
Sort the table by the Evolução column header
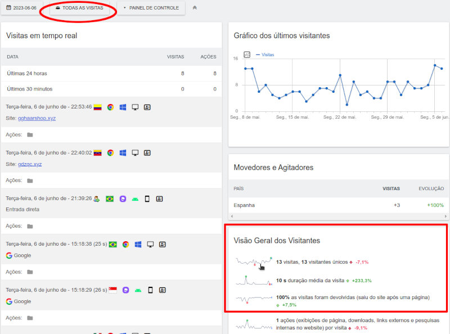click(x=431, y=188)
